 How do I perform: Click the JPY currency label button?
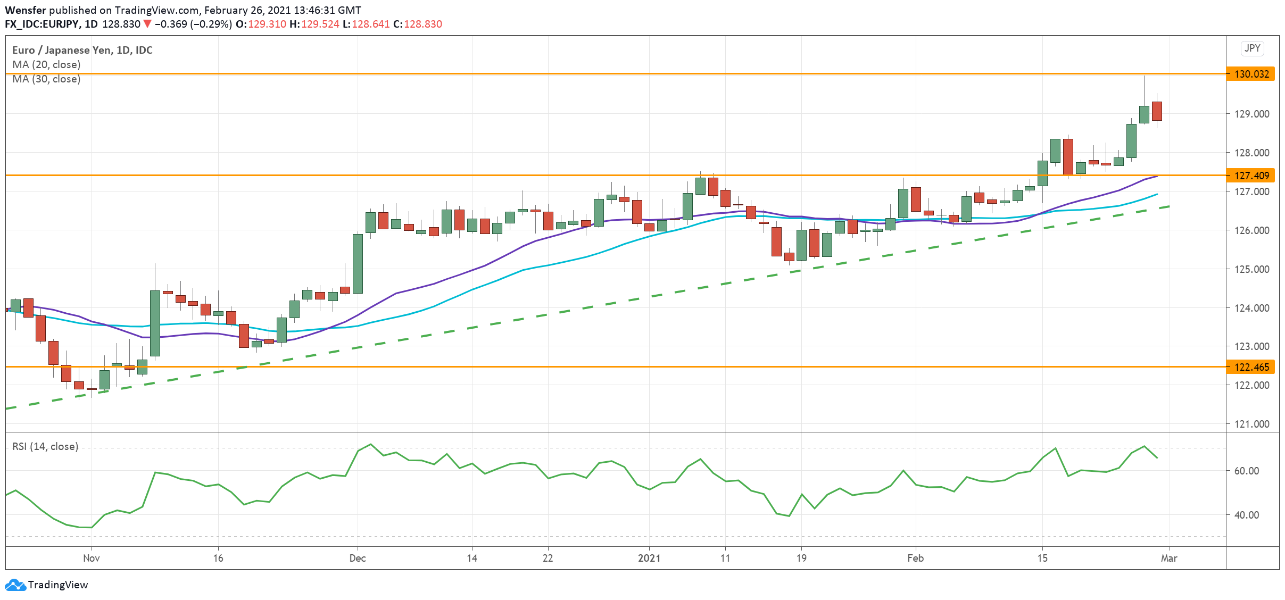coord(1252,48)
